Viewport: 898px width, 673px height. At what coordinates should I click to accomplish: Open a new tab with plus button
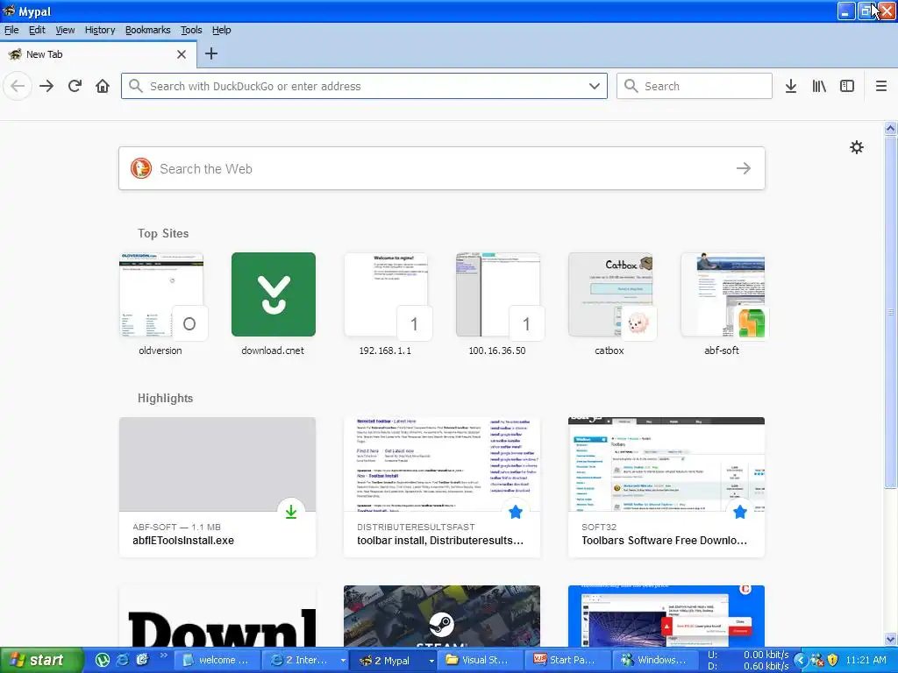(211, 53)
